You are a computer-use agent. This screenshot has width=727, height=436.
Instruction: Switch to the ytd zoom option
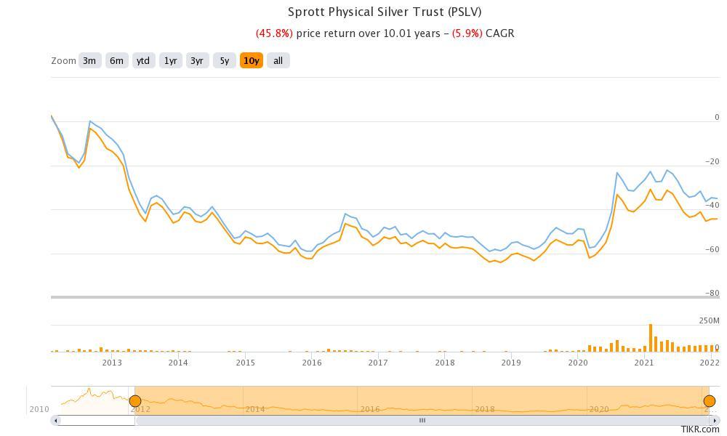(x=143, y=60)
